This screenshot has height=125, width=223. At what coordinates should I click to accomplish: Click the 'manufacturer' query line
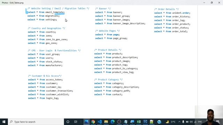click(45, 65)
